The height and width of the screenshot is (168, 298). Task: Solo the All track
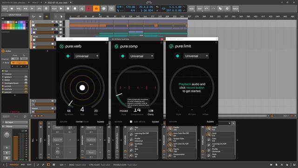click(x=56, y=22)
